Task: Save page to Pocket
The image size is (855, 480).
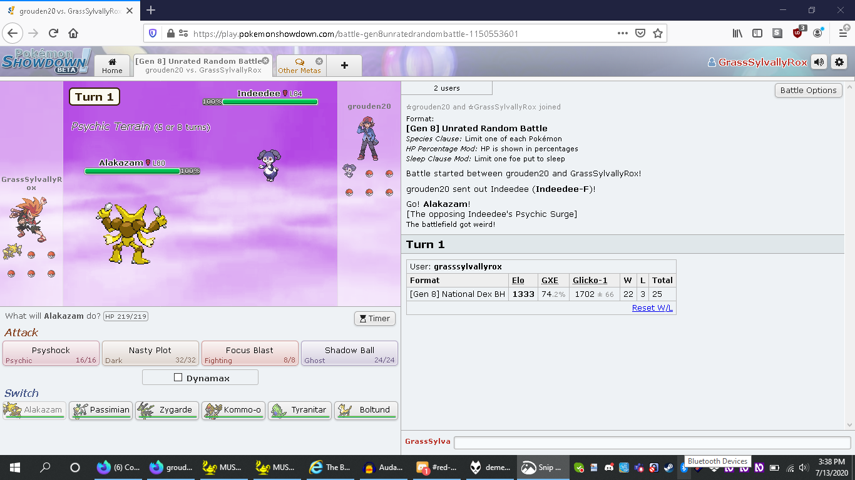Action: (x=640, y=33)
